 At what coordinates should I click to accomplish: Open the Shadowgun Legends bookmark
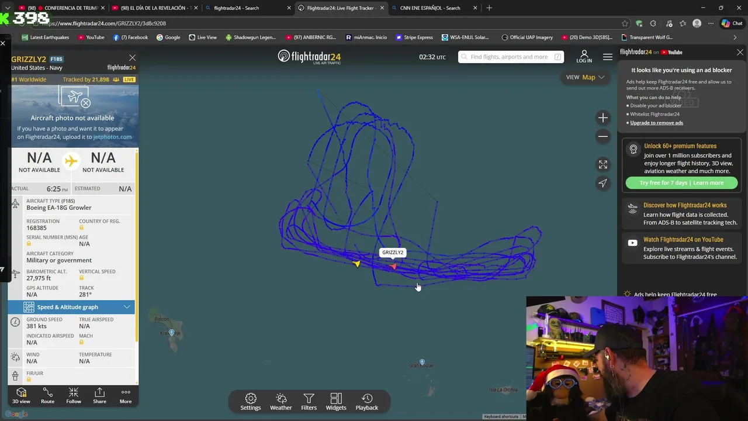click(250, 37)
